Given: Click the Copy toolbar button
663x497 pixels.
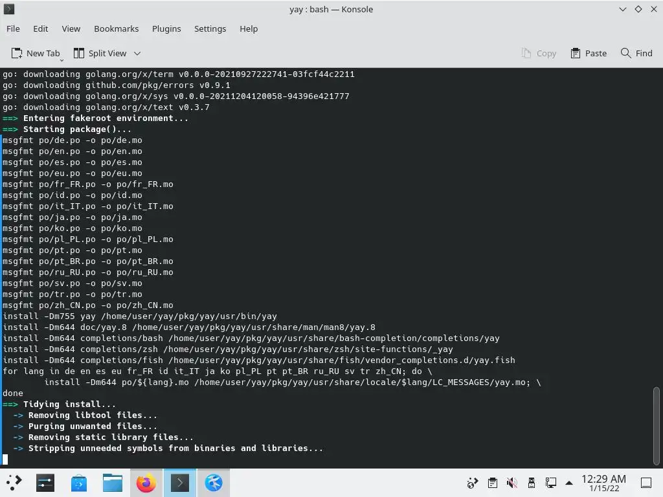Looking at the screenshot, I should click(x=539, y=53).
